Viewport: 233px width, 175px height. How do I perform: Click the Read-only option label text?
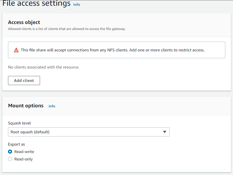click(x=23, y=159)
